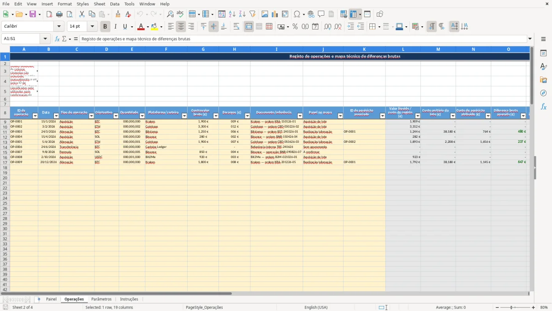Open filter dropdown for Tipo de operação
The height and width of the screenshot is (311, 552).
(91, 116)
